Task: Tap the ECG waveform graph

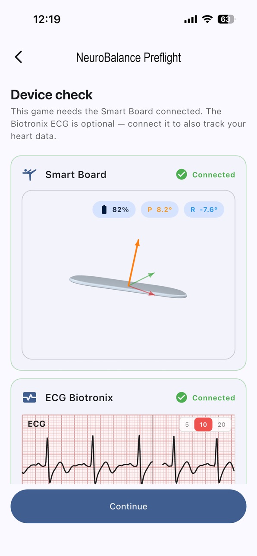Action: point(128,449)
